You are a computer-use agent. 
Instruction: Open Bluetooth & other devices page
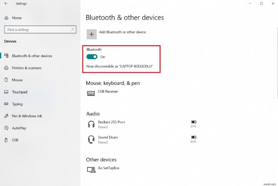[x=32, y=56]
